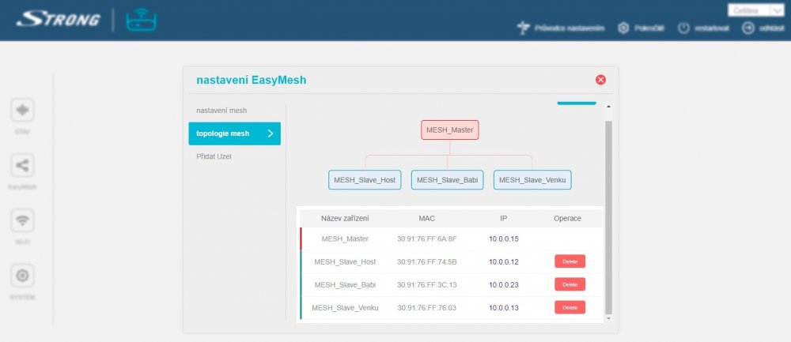
Task: Close the nastavení EasyMesh dialog
Action: point(600,80)
